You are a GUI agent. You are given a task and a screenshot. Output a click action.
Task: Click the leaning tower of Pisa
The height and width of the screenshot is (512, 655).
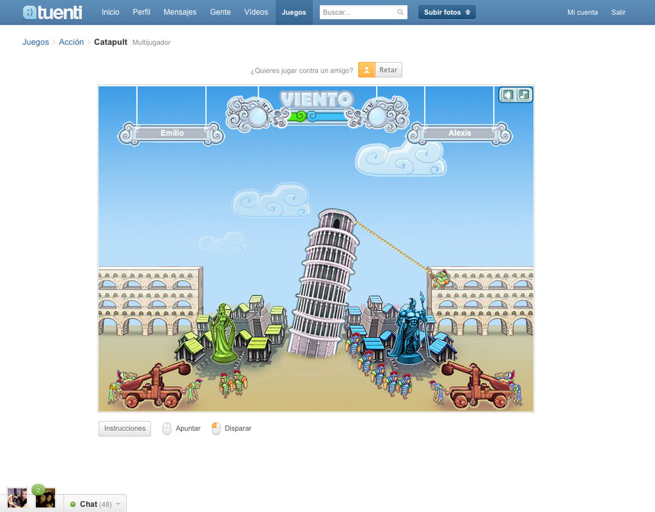tap(322, 284)
